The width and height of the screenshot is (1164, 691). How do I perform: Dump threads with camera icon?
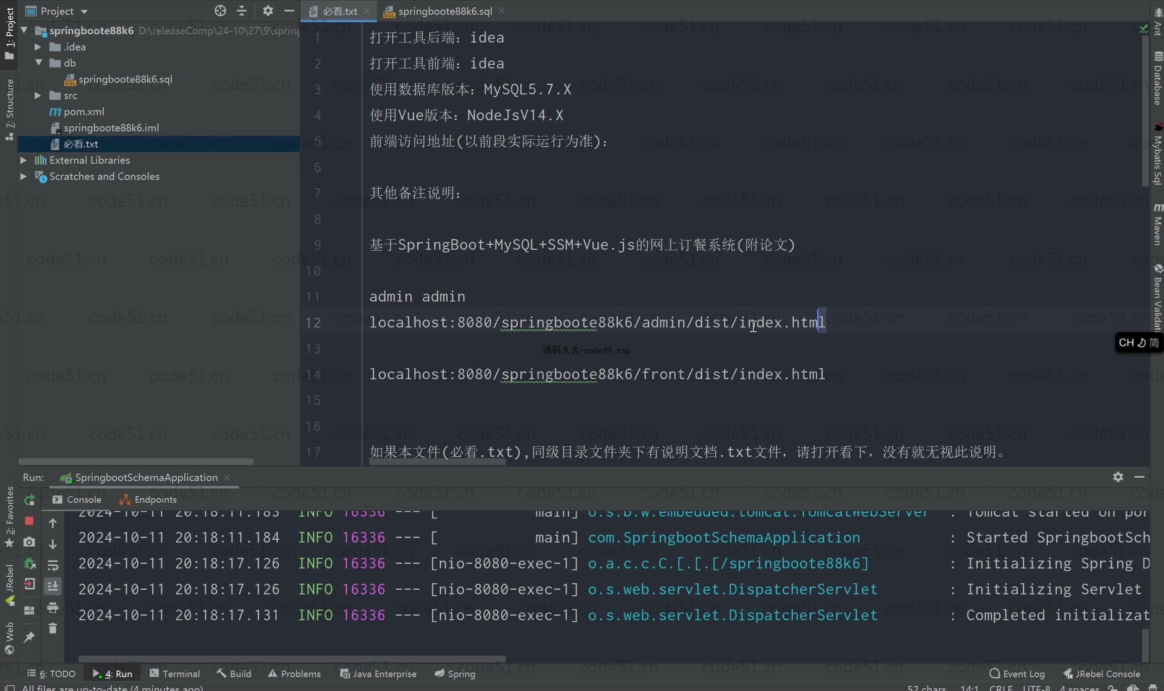tap(29, 542)
